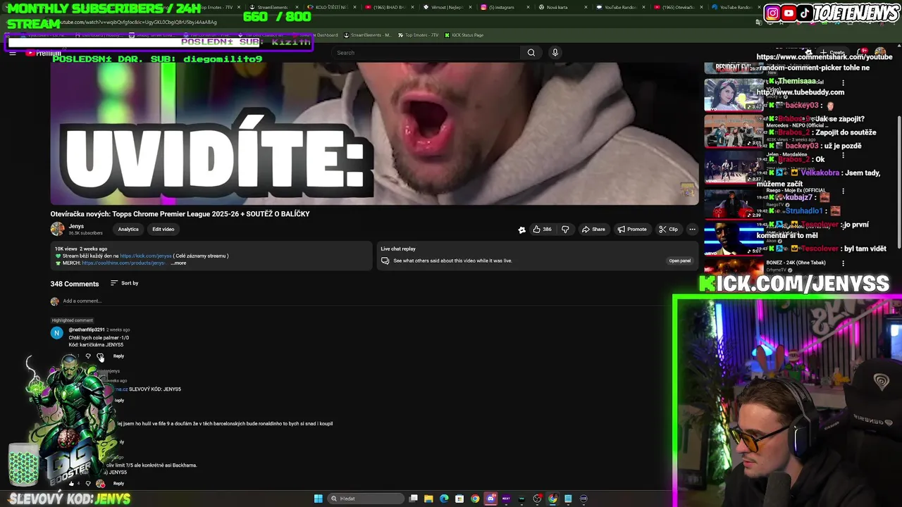Viewport: 902px width, 507px height.
Task: Open File Explorer from the taskbar
Action: coord(428,499)
